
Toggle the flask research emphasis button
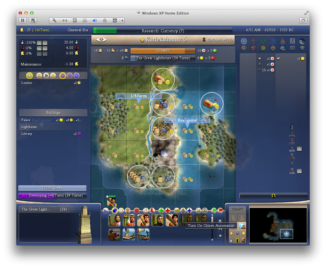231,240
